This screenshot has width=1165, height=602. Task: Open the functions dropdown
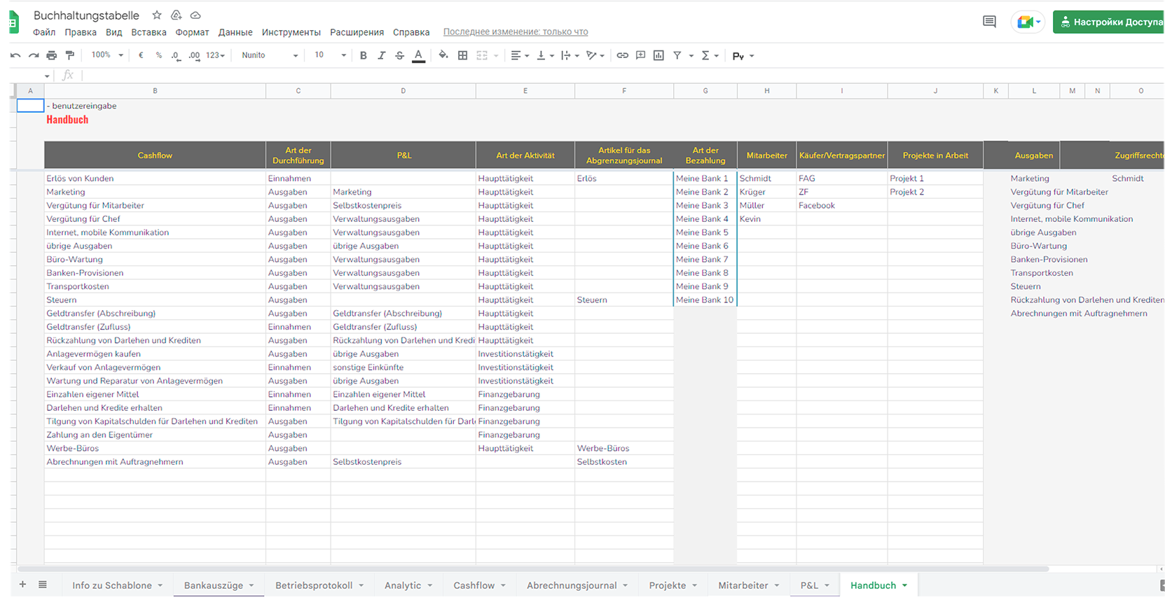710,55
